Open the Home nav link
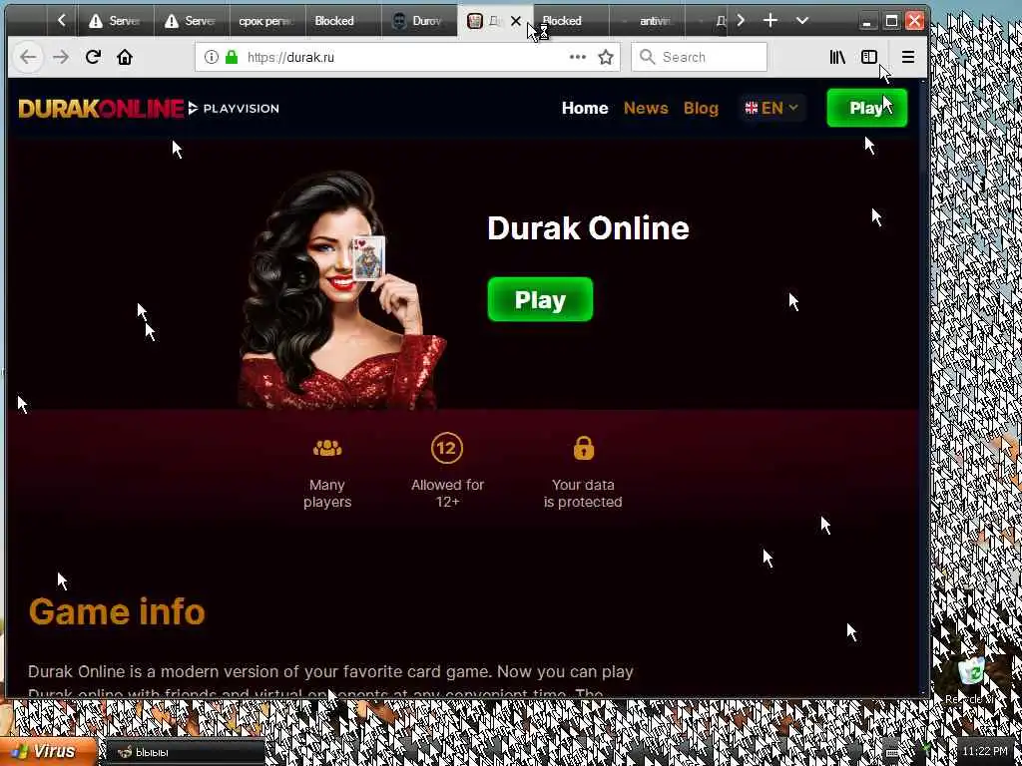1022x766 pixels. [x=585, y=108]
